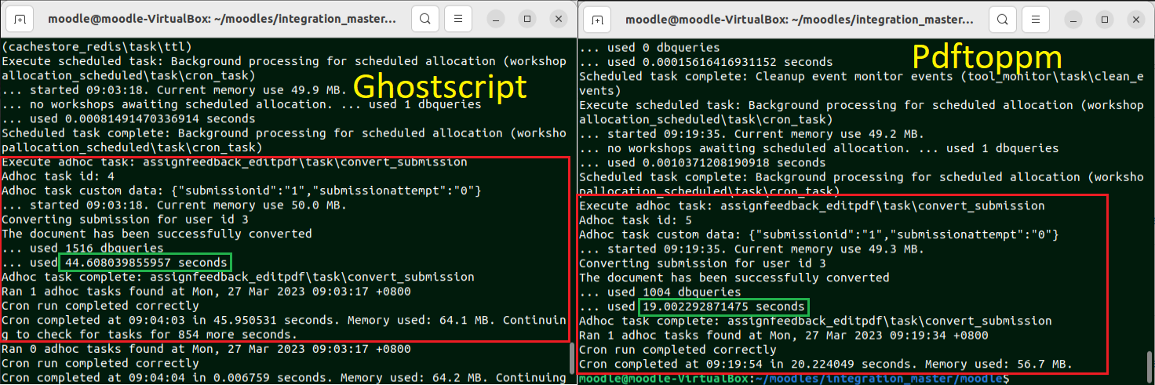The image size is (1155, 385).
Task: Open hamburger menu of the task id 5 terminal
Action: (1036, 19)
